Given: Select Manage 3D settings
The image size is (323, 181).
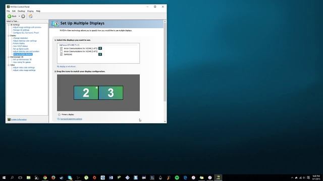Looking at the screenshot, I should (21, 30).
